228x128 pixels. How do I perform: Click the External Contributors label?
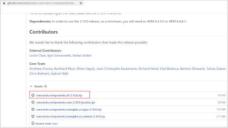click(x=45, y=50)
